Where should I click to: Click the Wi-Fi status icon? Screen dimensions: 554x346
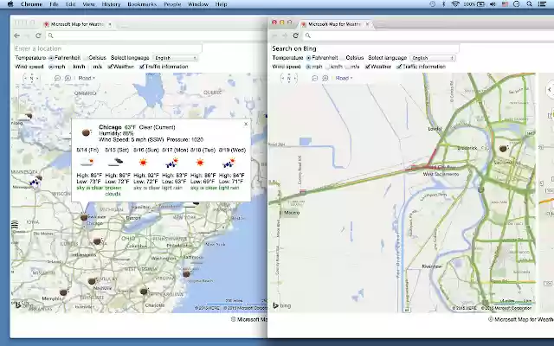455,4
